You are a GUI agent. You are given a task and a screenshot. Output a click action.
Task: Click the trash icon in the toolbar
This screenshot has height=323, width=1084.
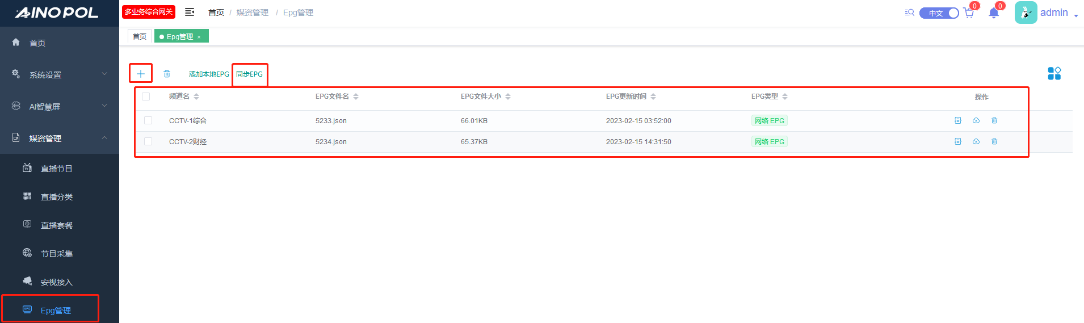tap(167, 74)
